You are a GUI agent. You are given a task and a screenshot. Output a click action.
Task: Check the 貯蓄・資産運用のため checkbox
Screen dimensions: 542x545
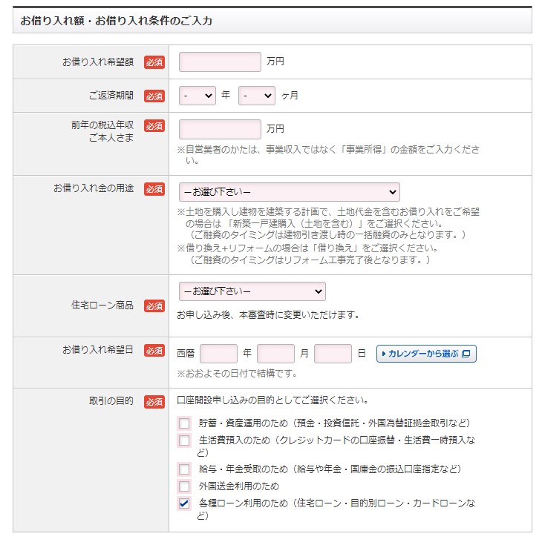(184, 423)
